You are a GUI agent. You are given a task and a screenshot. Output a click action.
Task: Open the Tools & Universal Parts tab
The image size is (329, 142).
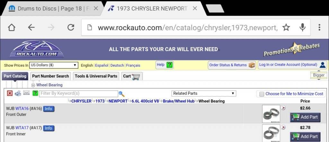[96, 76]
